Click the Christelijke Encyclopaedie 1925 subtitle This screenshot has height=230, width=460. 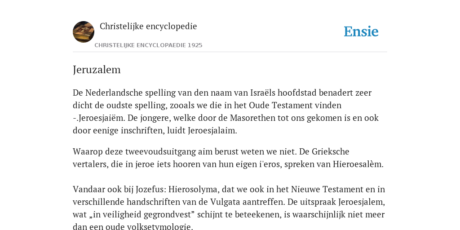point(148,45)
